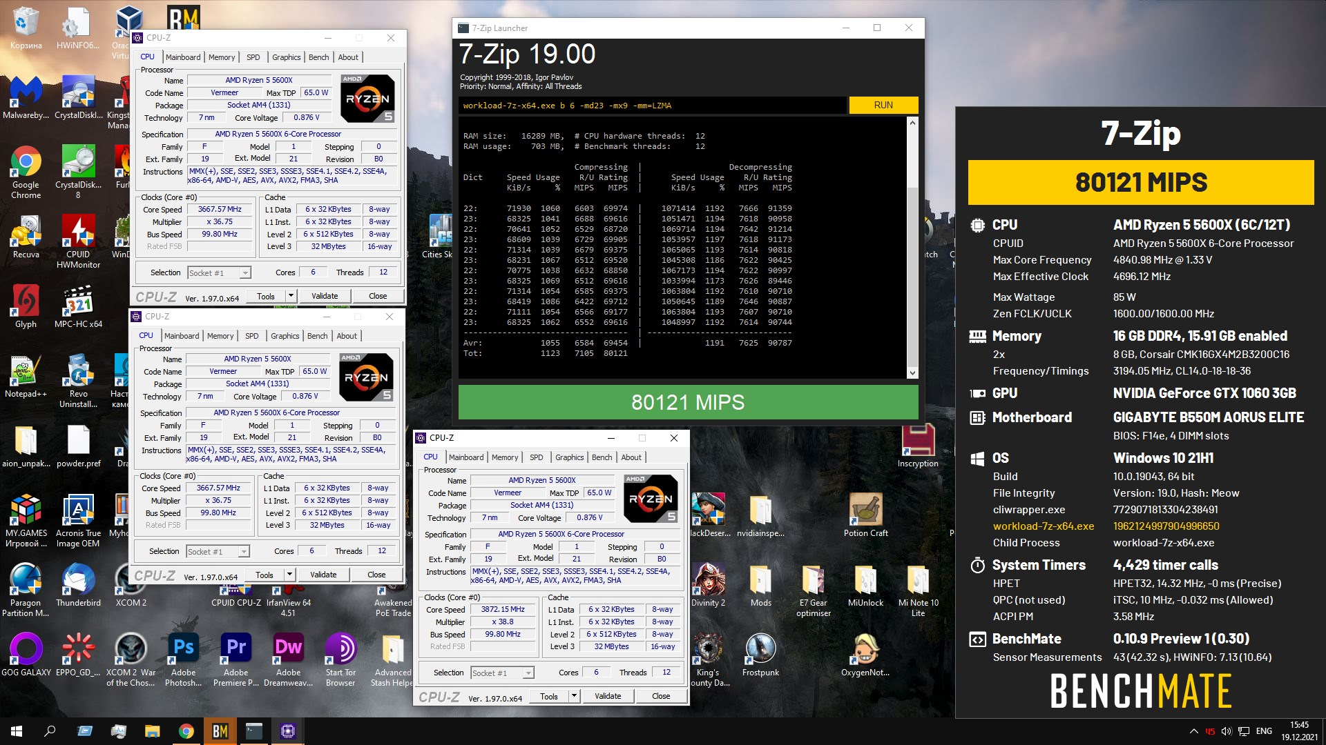This screenshot has height=745, width=1326.
Task: Open About tab in front CPU-Z window
Action: tap(631, 457)
